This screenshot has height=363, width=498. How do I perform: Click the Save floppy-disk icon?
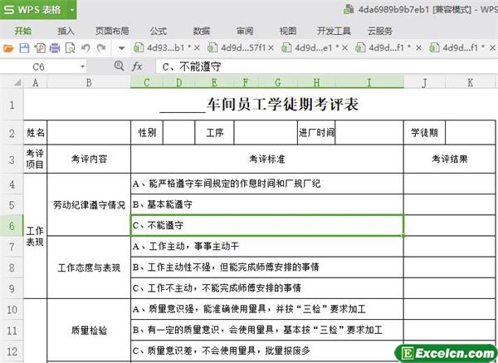click(x=24, y=48)
